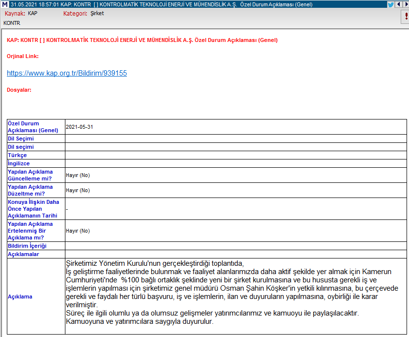Viewport: 409px width, 337px height.
Task: Click the Konuya İlişkin Daha Önce Yapılan label
Action: pos(33,209)
